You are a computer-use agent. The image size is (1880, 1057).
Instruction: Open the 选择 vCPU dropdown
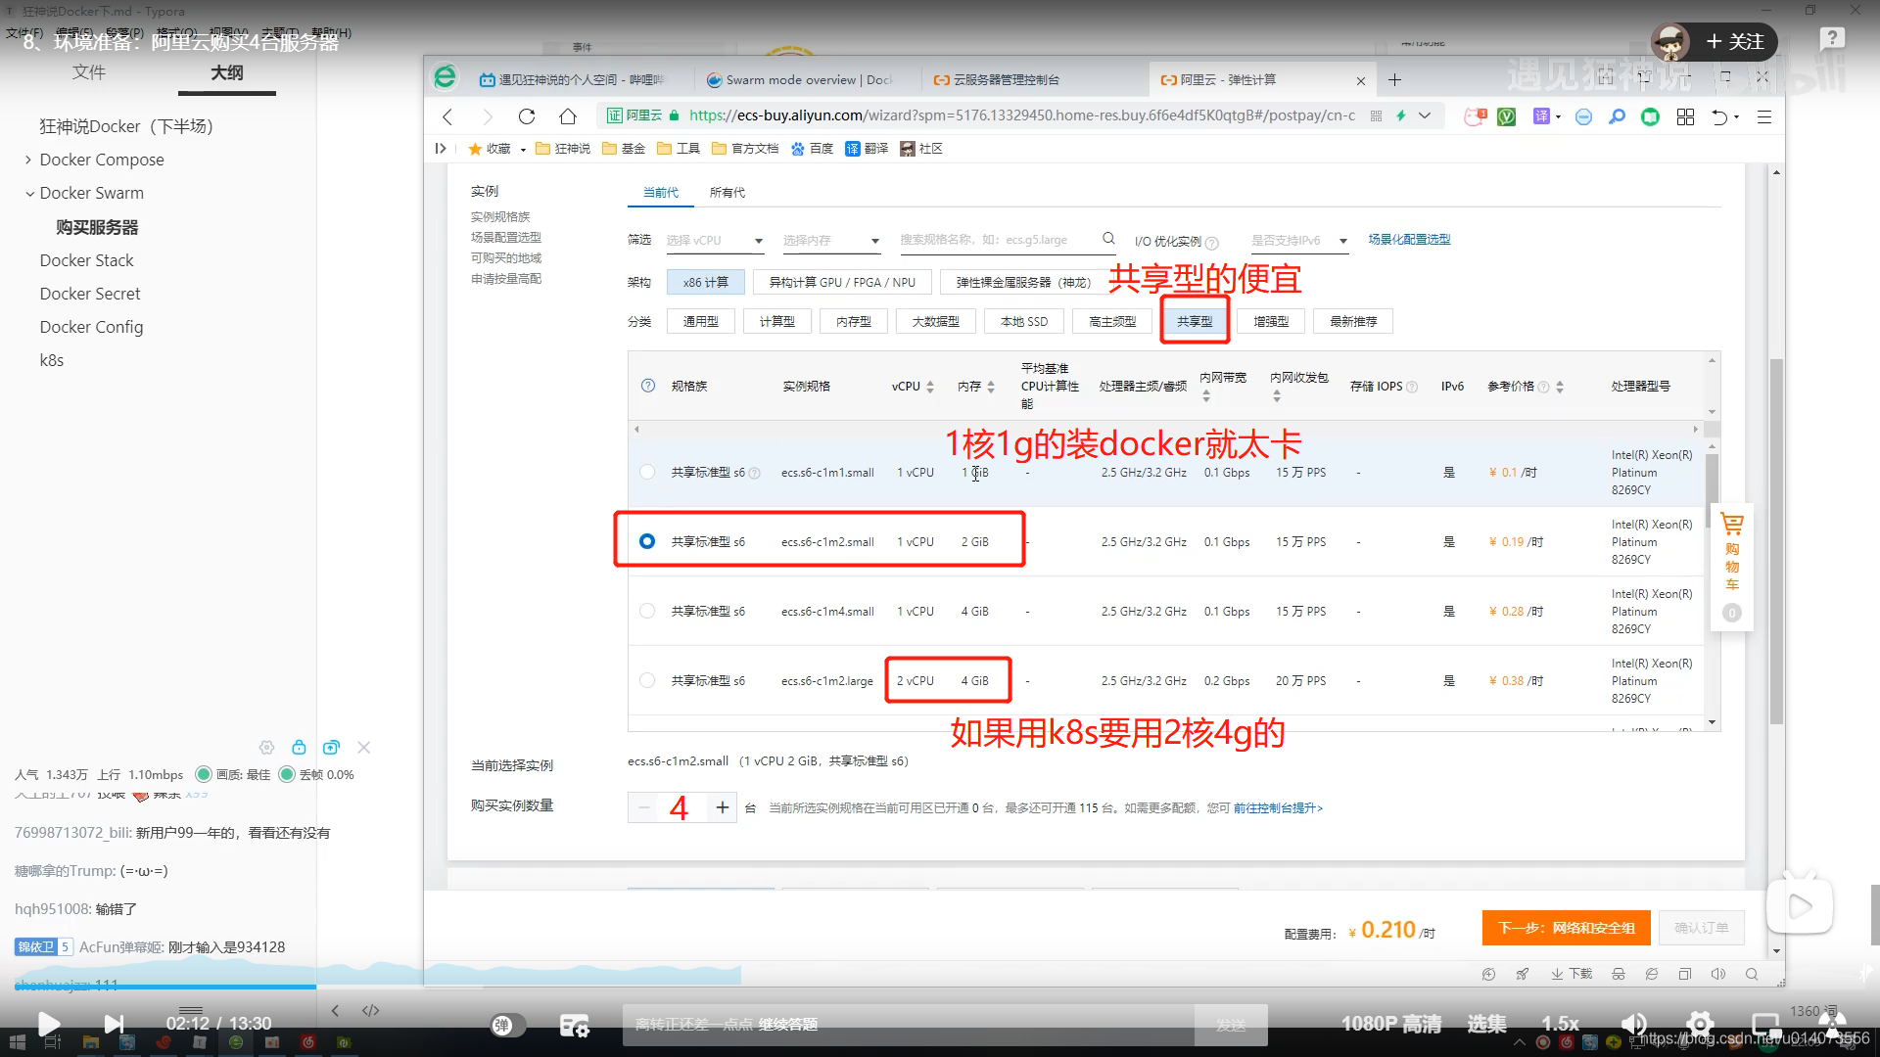[715, 241]
